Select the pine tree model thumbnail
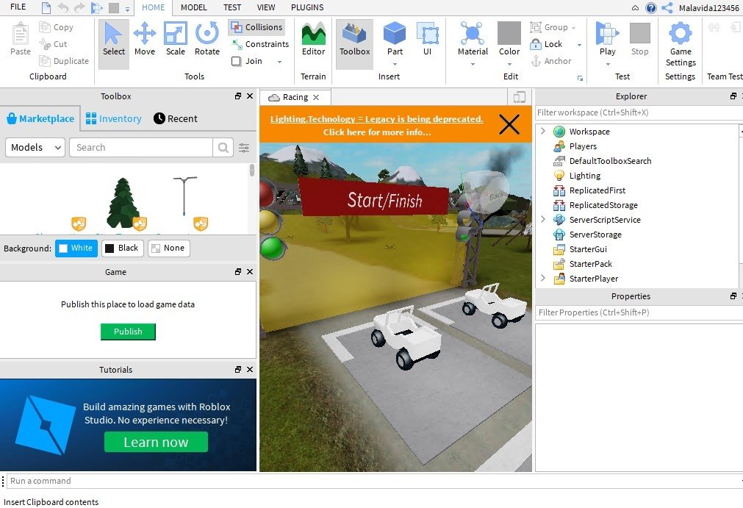 (123, 203)
